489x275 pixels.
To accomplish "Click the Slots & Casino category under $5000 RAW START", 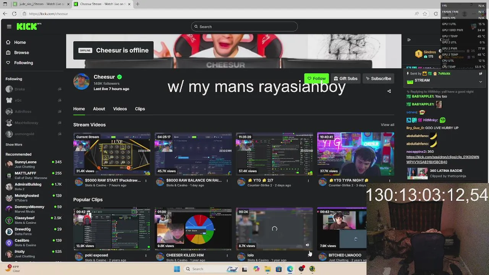I will (96, 186).
